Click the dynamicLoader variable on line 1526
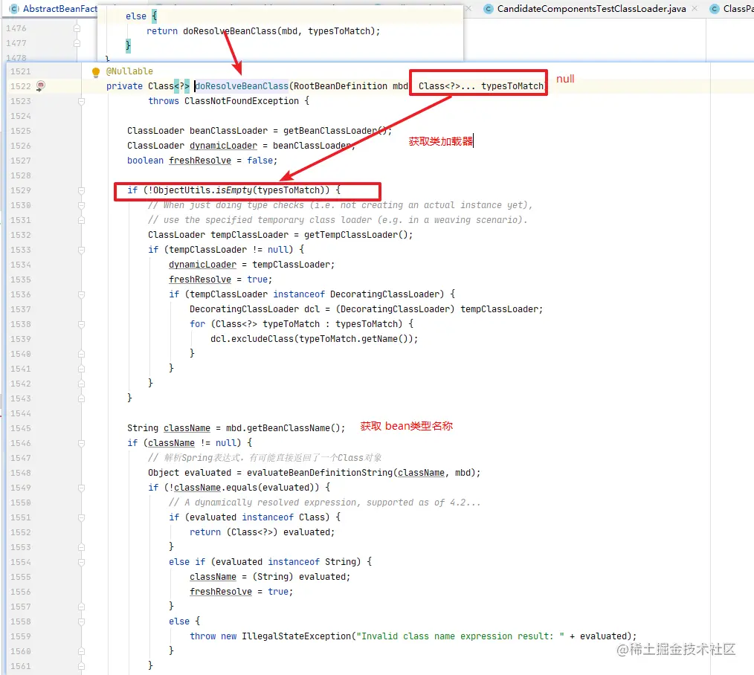Viewport: 754px width, 675px height. click(x=224, y=146)
